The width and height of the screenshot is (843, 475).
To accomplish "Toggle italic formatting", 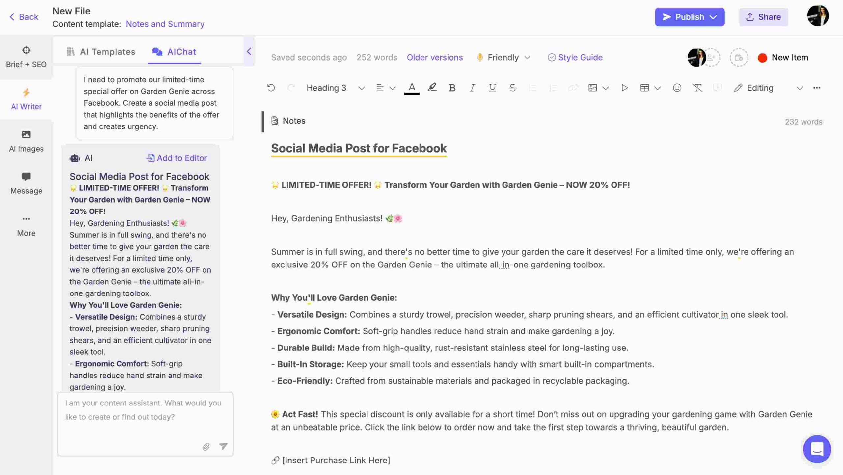I will pos(472,88).
